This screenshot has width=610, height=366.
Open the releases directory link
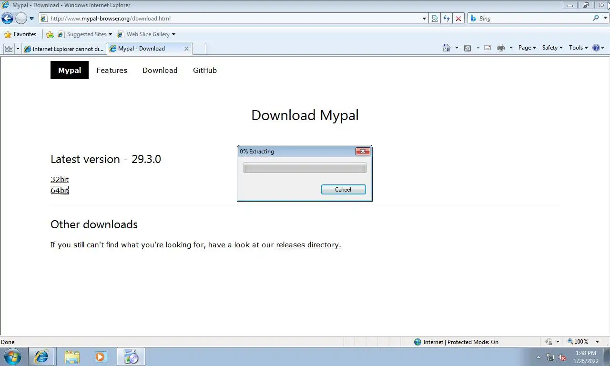tap(308, 244)
